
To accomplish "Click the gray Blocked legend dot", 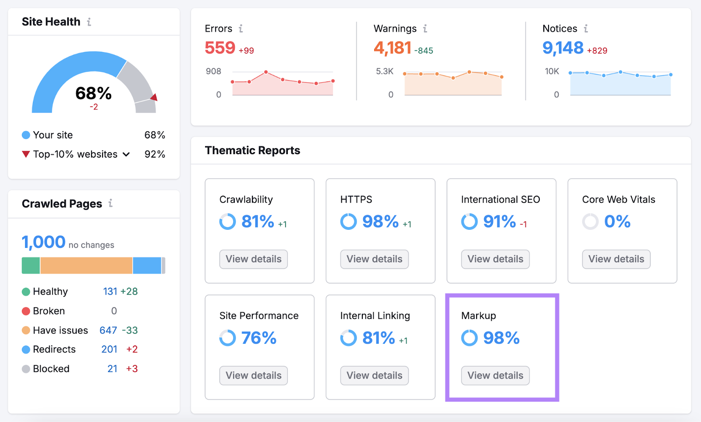I will click(x=26, y=369).
